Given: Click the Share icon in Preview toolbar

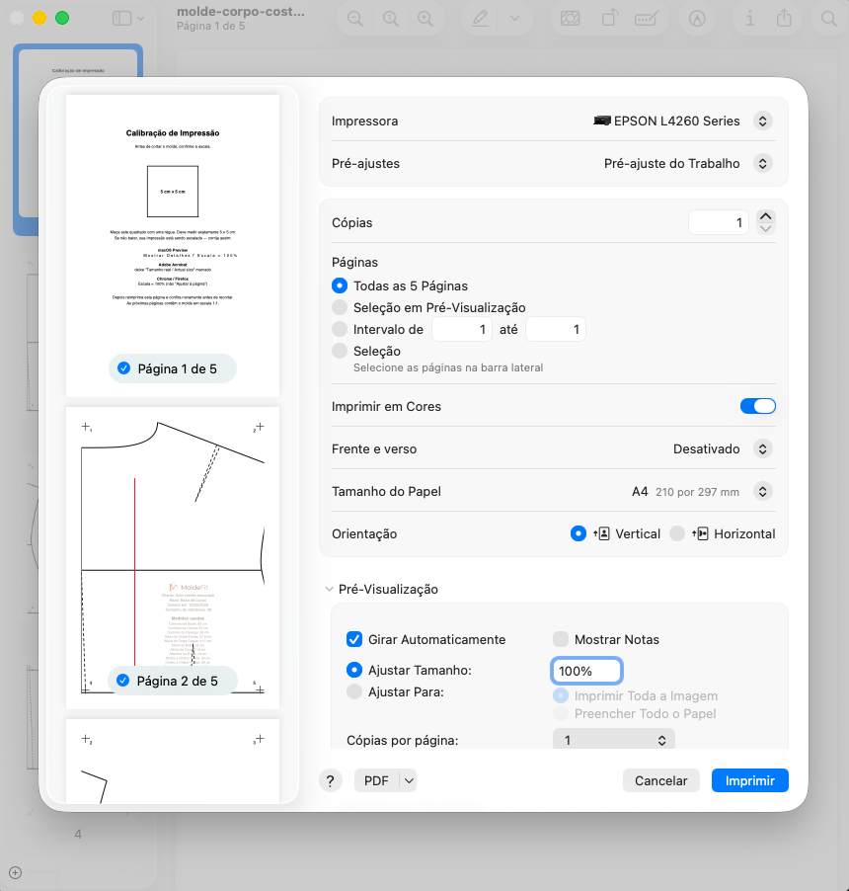Looking at the screenshot, I should coord(784,19).
